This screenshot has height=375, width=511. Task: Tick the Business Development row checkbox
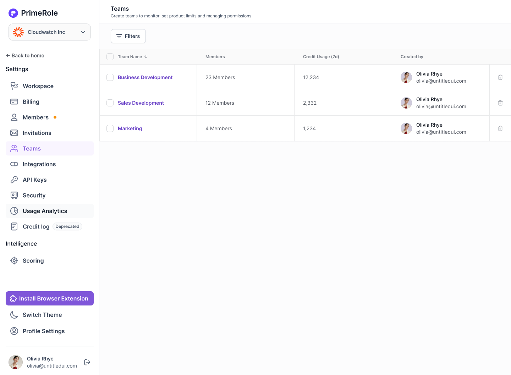click(x=110, y=77)
